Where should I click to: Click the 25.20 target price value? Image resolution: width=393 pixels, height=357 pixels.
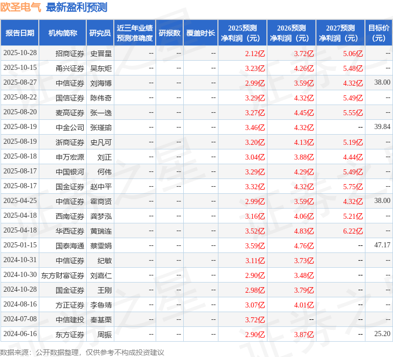[382, 334]
